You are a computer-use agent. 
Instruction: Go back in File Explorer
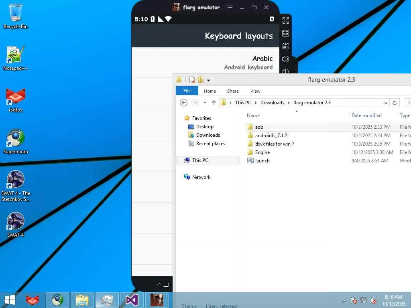184,103
